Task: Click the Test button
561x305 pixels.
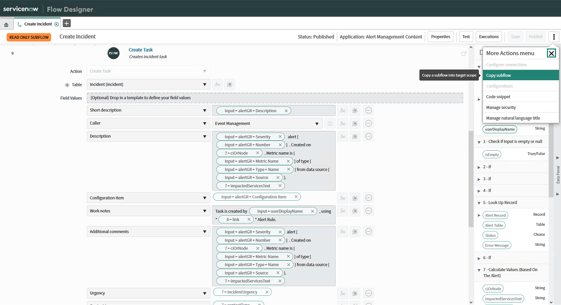Action: [466, 36]
